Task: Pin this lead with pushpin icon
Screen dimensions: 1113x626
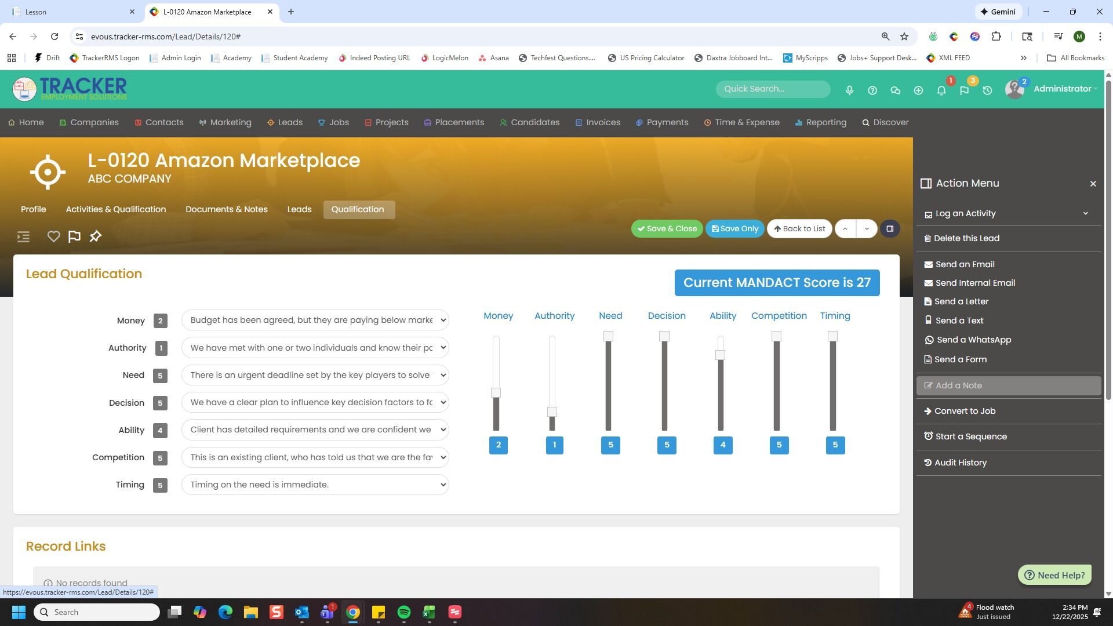Action: click(x=96, y=236)
